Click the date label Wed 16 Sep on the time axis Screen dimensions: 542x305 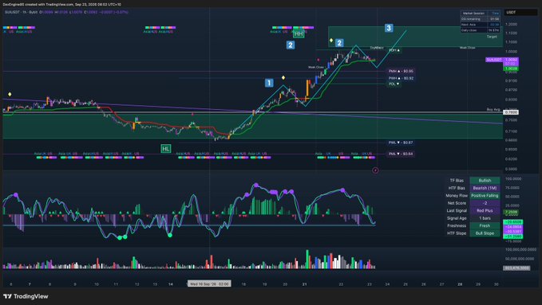(x=209, y=284)
